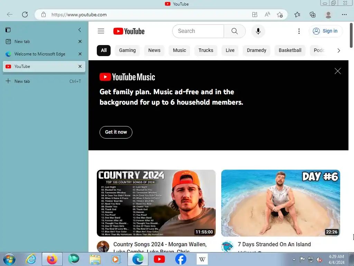Click the magnifier search button
Viewport: 354px width, 266px height.
pos(235,31)
